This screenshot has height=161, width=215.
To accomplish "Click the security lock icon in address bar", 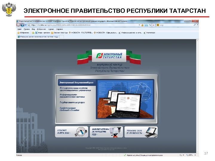I will click(142, 25).
